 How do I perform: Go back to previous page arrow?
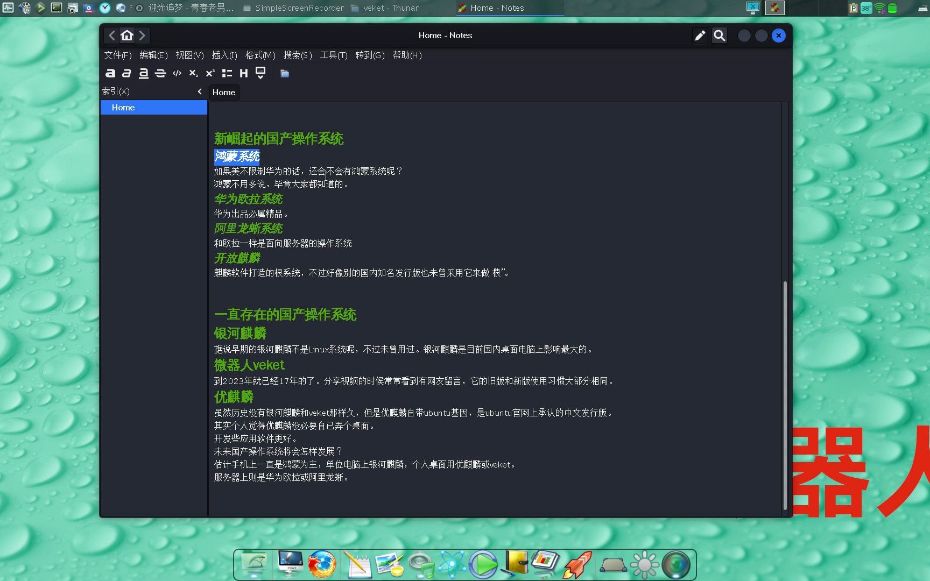(111, 36)
